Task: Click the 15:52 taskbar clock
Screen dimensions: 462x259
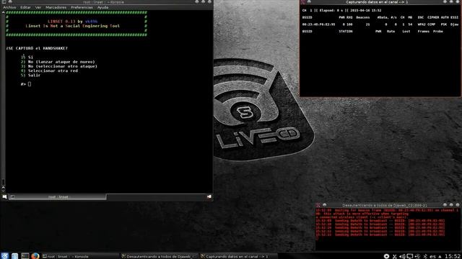Action: pos(453,256)
